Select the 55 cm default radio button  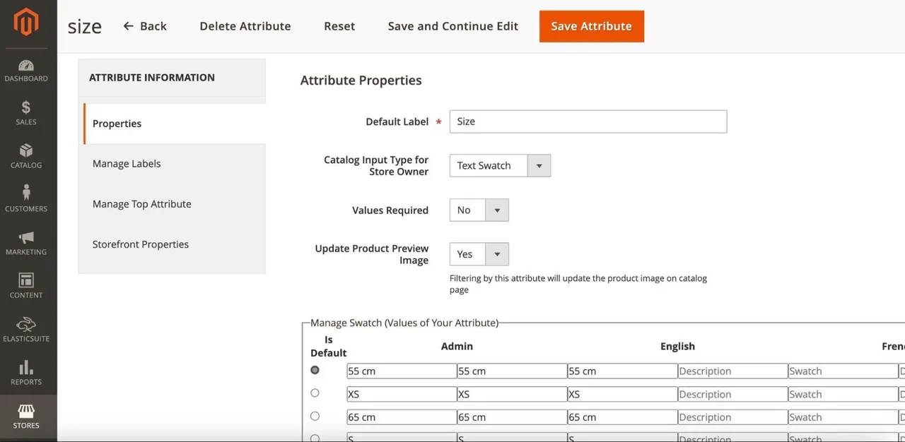[x=315, y=370]
